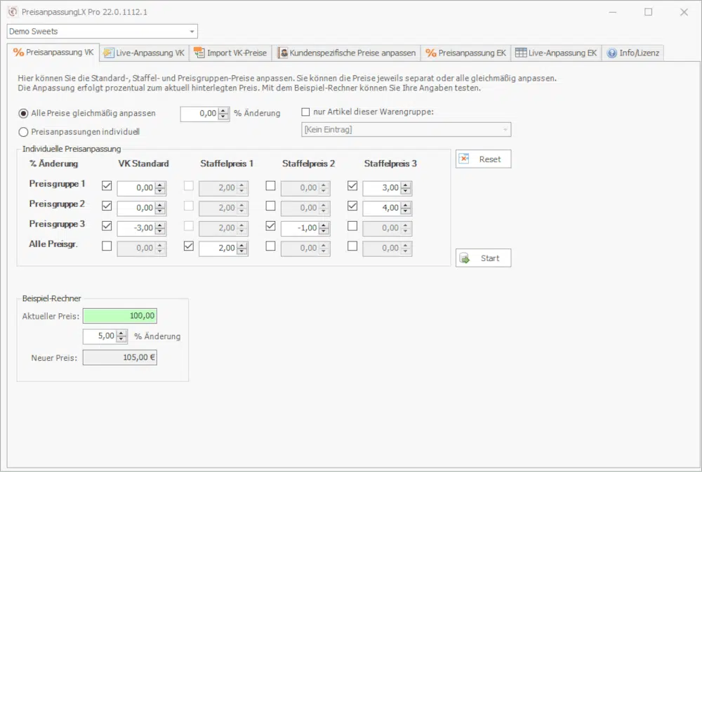The height and width of the screenshot is (702, 702).
Task: Increase the Beispiel-Rechner percent change spinner
Action: click(x=122, y=333)
